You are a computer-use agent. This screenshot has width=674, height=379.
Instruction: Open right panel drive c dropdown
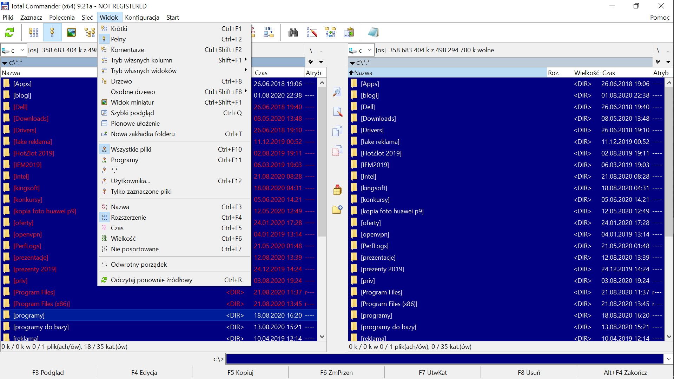(x=361, y=50)
